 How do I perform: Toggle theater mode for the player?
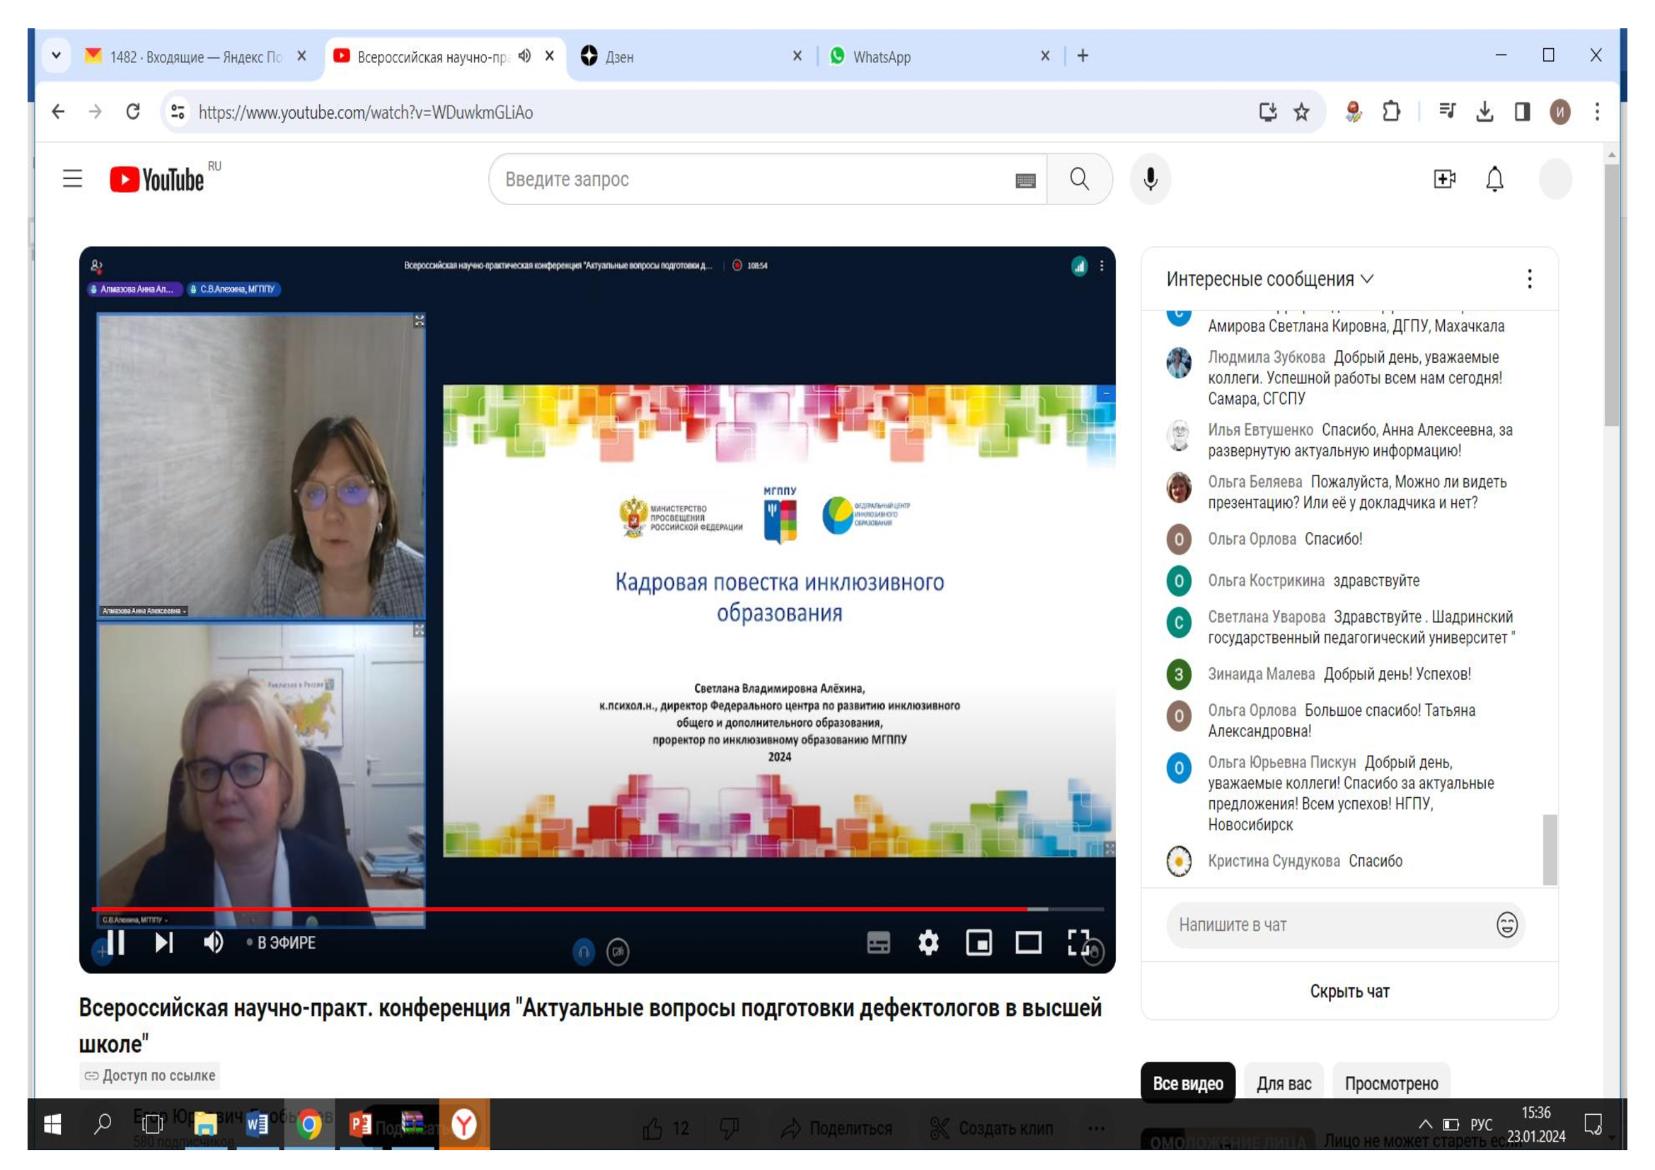1028,942
